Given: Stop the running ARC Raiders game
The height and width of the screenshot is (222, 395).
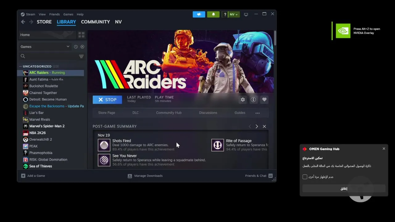Looking at the screenshot, I should (107, 100).
